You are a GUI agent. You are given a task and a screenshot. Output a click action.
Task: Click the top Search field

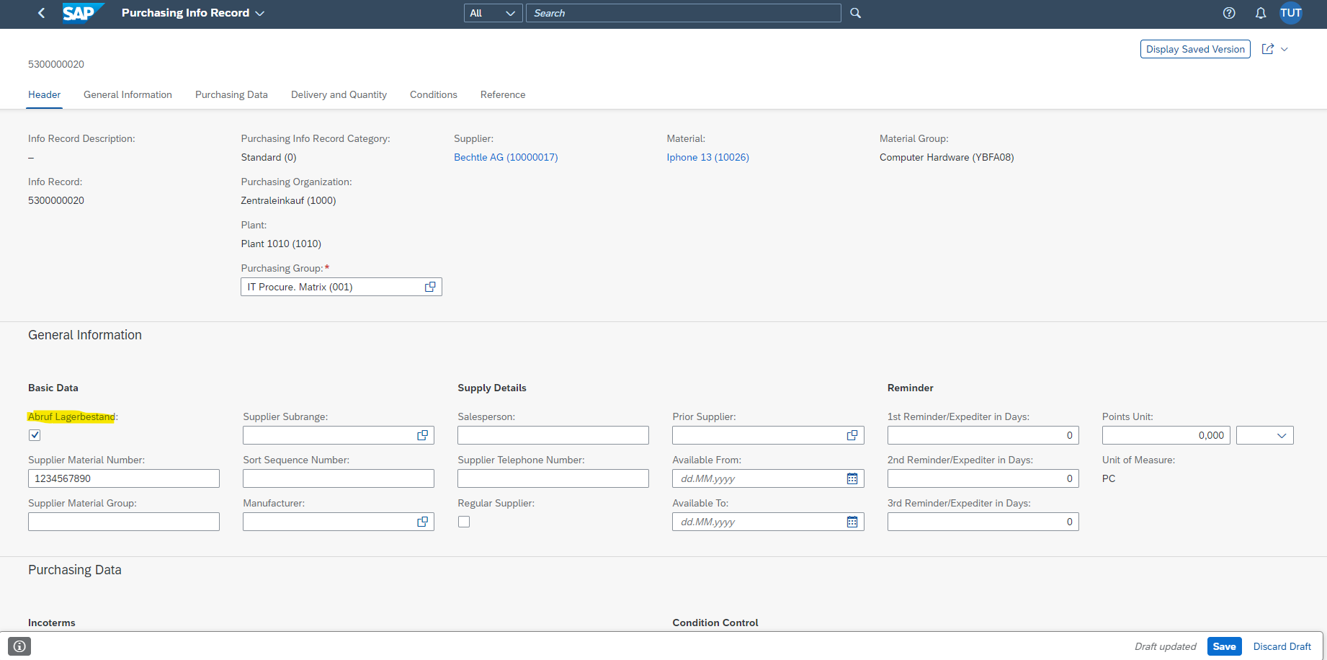click(683, 13)
